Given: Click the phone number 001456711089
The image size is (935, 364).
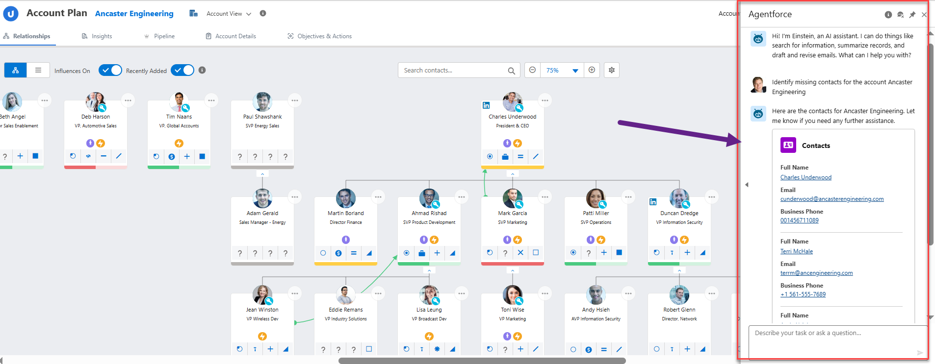Looking at the screenshot, I should pos(800,220).
